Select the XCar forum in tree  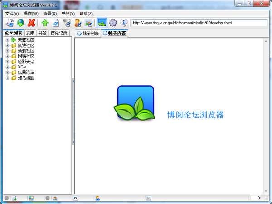[22, 67]
